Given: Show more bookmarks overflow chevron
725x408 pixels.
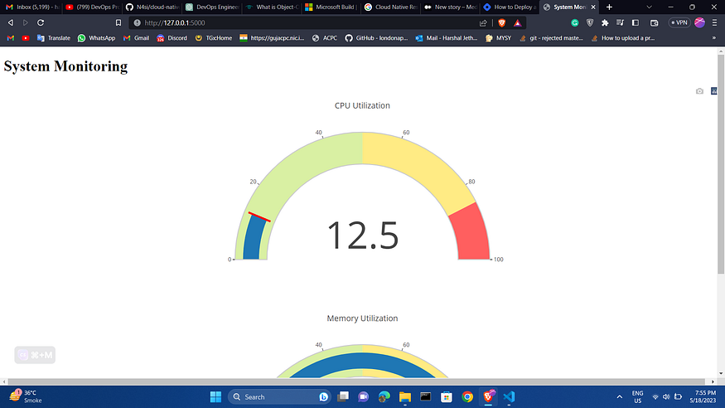Looking at the screenshot, I should 714,38.
